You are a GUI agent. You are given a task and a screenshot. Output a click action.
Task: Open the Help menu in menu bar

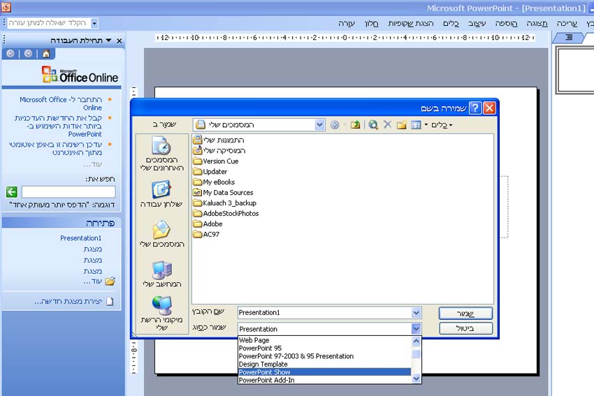point(347,24)
